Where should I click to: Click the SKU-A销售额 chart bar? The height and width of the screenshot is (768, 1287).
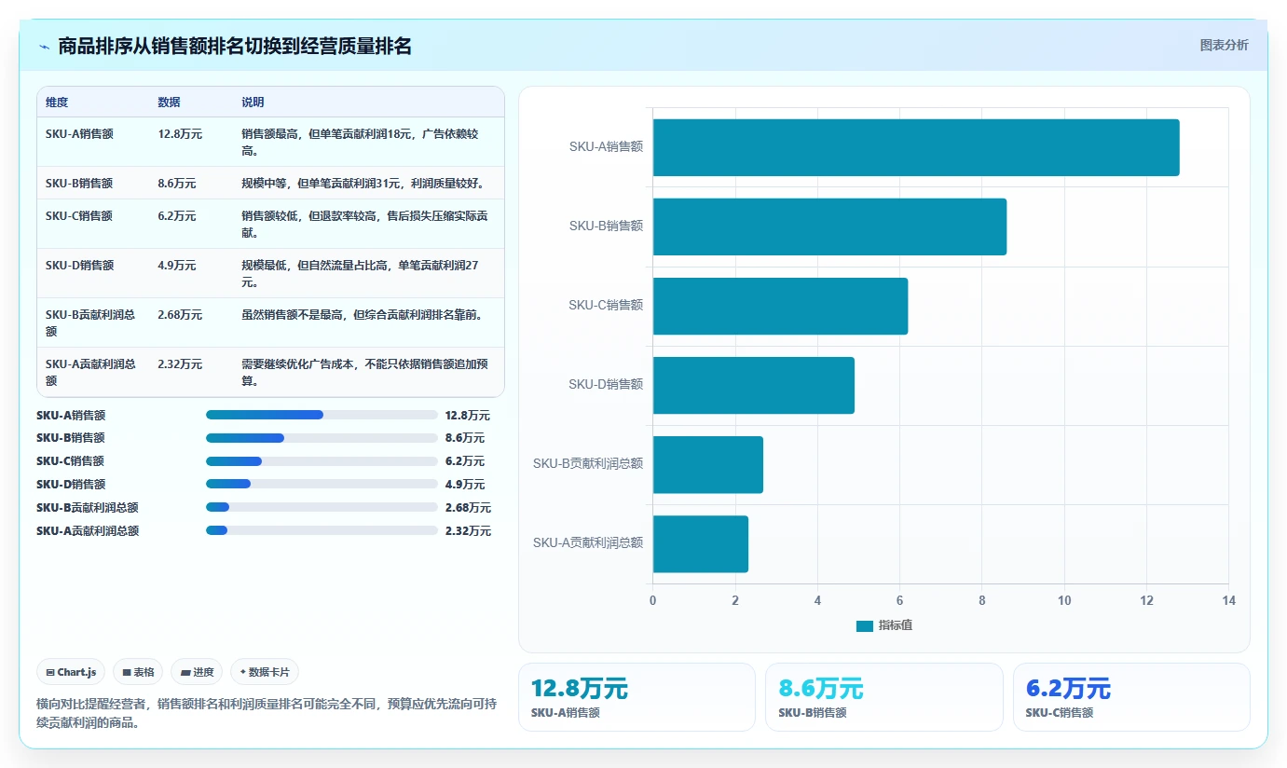tap(916, 147)
